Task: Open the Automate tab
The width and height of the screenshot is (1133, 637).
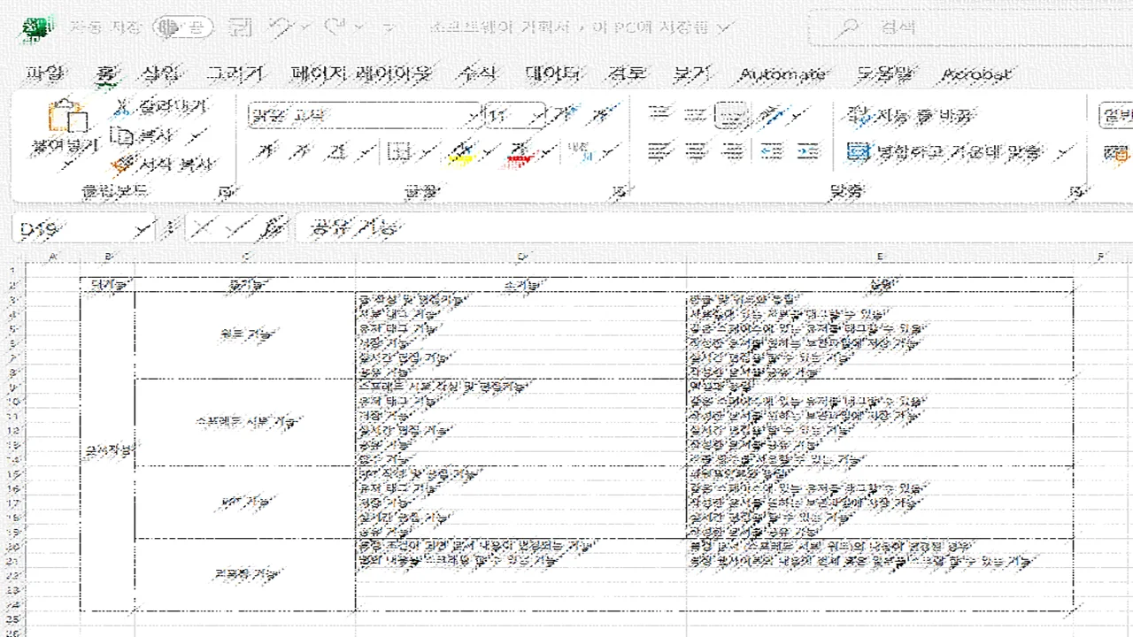Action: pyautogui.click(x=783, y=74)
